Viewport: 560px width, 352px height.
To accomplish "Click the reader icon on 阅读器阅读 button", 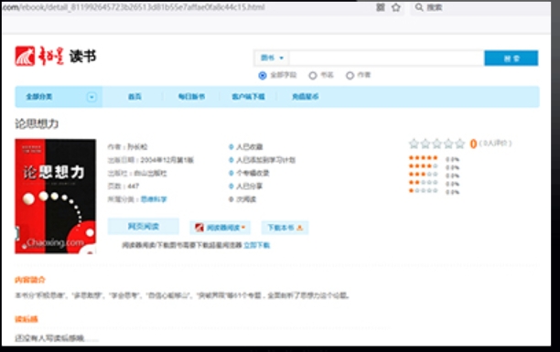I will coord(199,228).
